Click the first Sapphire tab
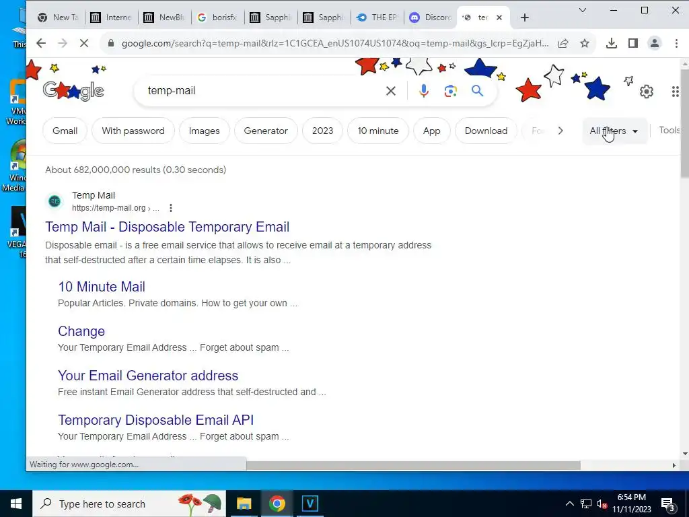This screenshot has width=689, height=517. click(270, 18)
